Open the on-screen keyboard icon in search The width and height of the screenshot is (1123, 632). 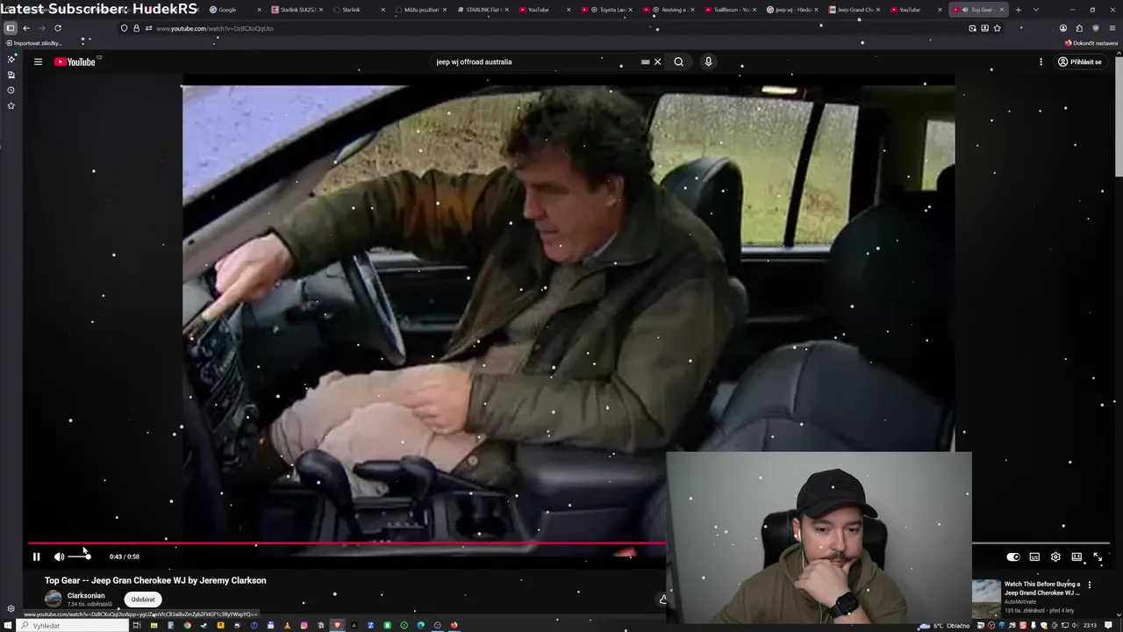click(645, 61)
